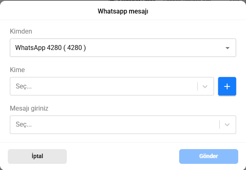The height and width of the screenshot is (170, 246).
Task: Expand the Kime recipient chevron
Action: (x=205, y=86)
